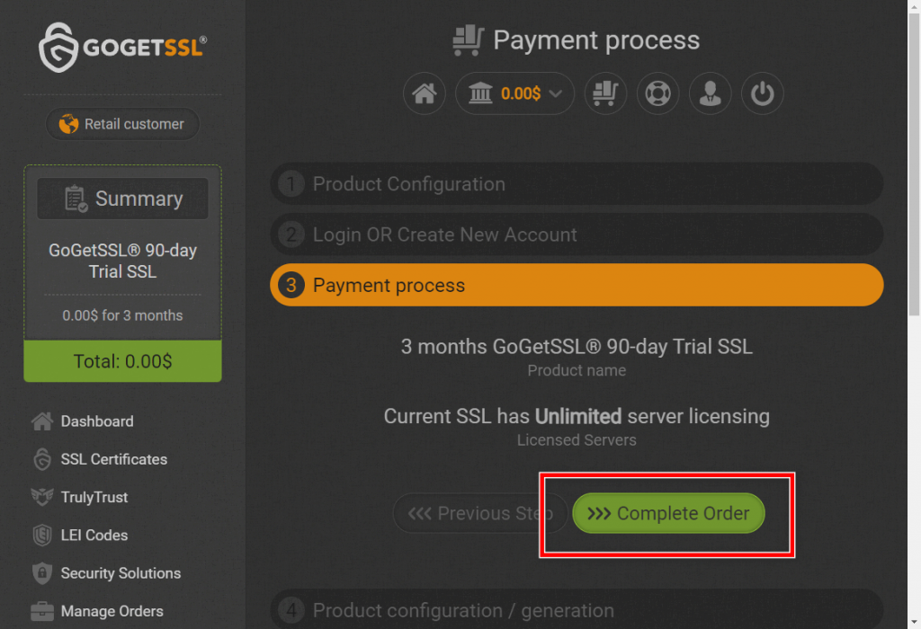The image size is (921, 629).
Task: Click the Security Solutions lock icon
Action: point(42,573)
